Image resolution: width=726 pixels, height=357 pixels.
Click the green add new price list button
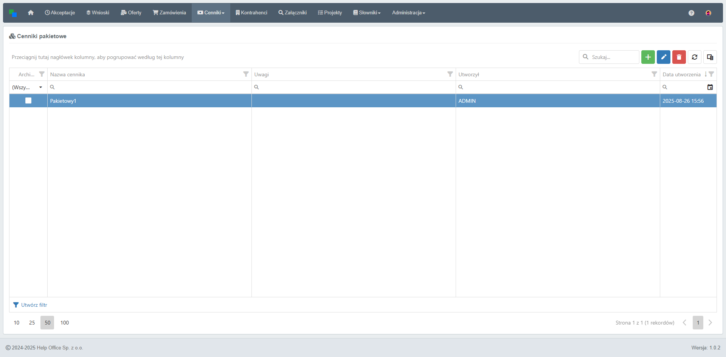coord(648,57)
